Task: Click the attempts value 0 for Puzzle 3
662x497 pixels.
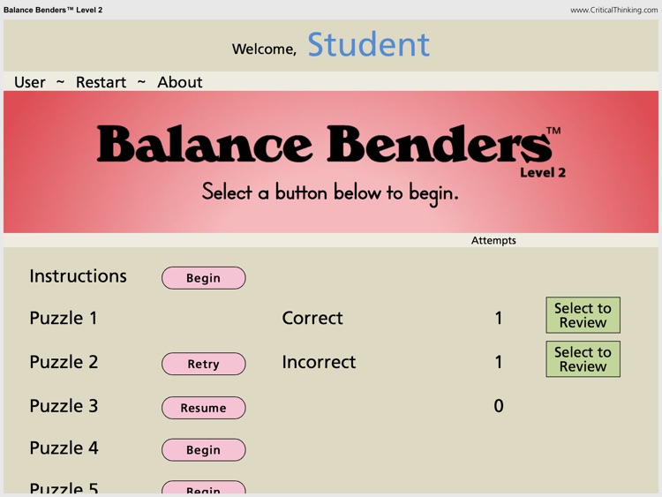Action: tap(499, 406)
